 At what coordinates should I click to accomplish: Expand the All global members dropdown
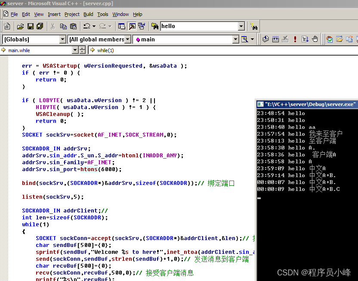coord(128,39)
